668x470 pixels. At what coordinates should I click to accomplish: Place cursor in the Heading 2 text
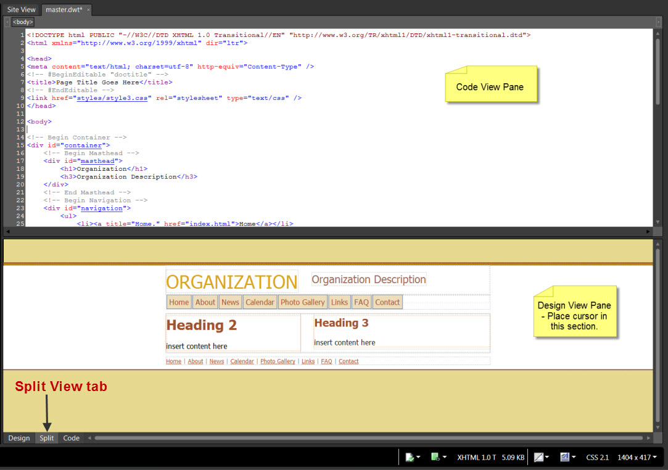(202, 325)
